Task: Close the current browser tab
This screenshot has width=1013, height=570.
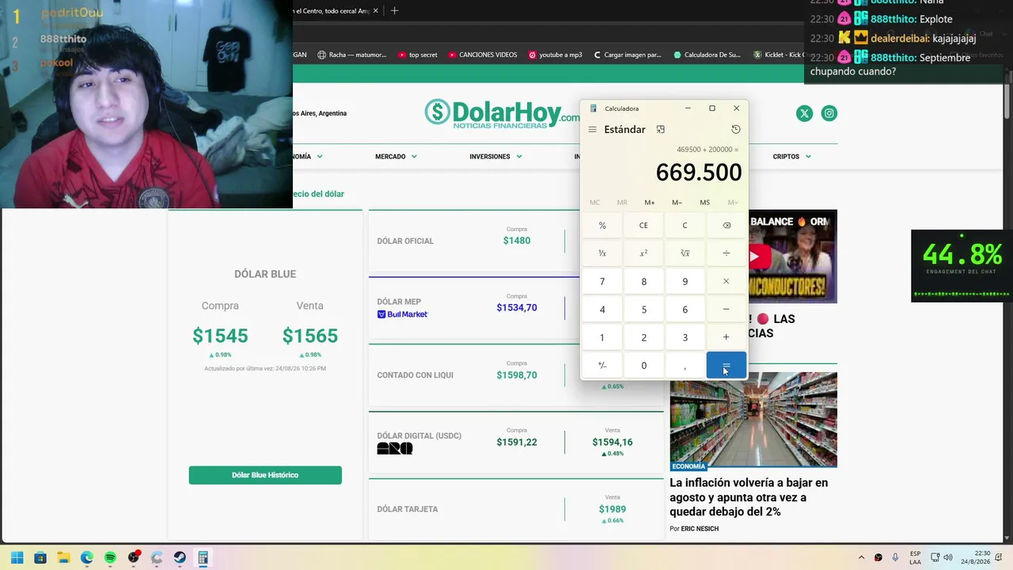Action: (376, 10)
